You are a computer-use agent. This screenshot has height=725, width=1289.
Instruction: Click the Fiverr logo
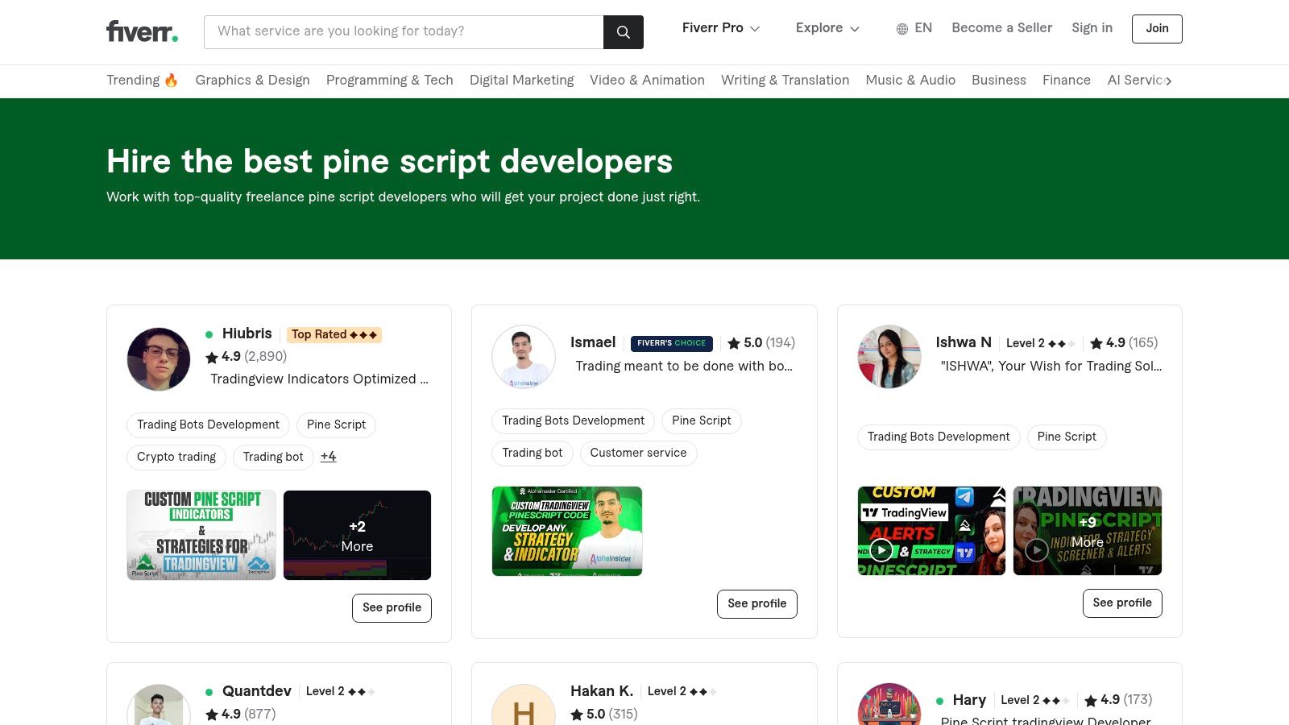143,31
